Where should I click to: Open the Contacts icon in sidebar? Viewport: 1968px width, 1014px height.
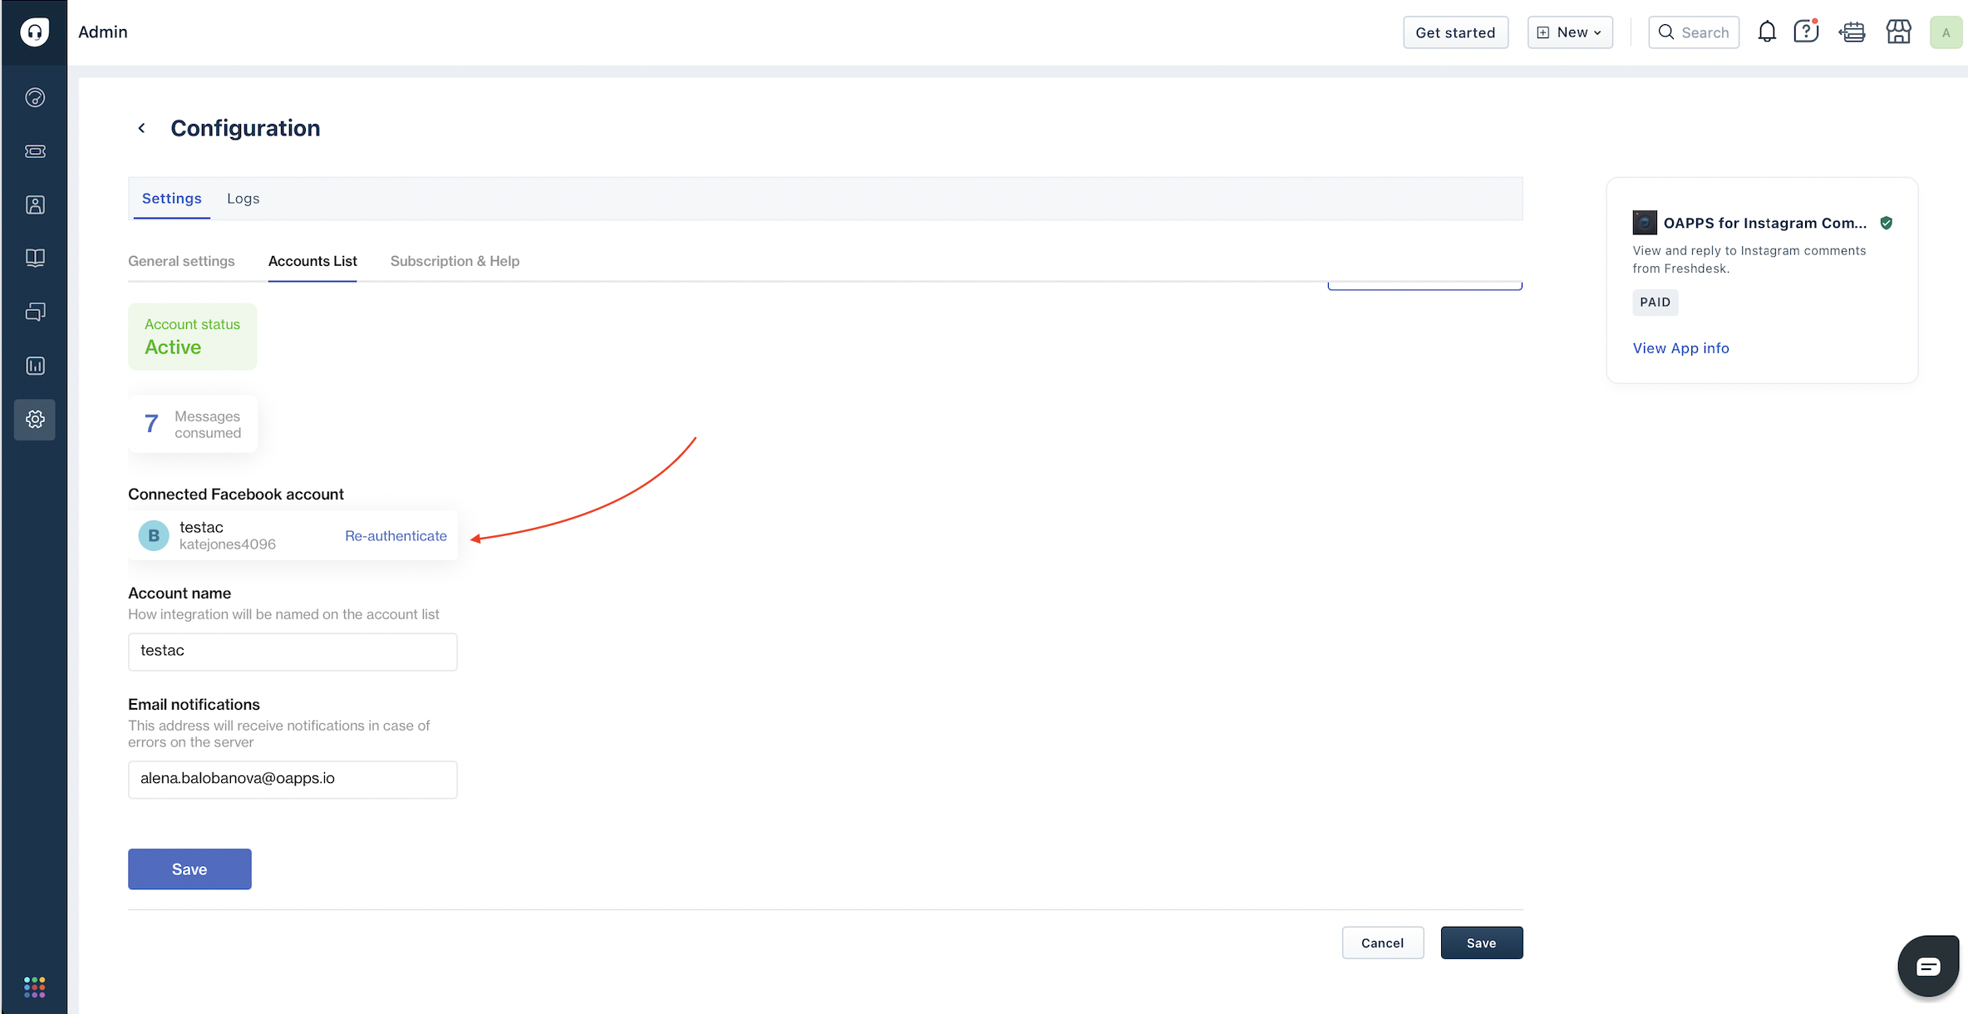[35, 204]
